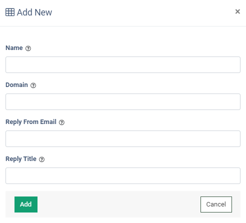This screenshot has height=223, width=246.
Task: Open the Domain help tooltip icon
Action: tap(33, 85)
